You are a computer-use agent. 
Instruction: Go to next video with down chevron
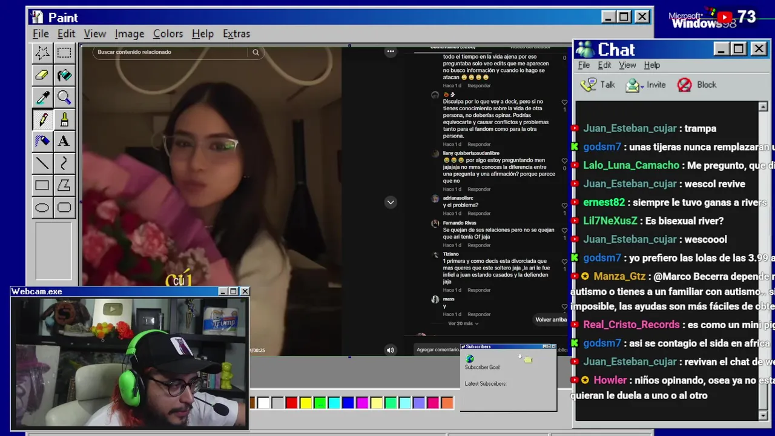pyautogui.click(x=391, y=202)
